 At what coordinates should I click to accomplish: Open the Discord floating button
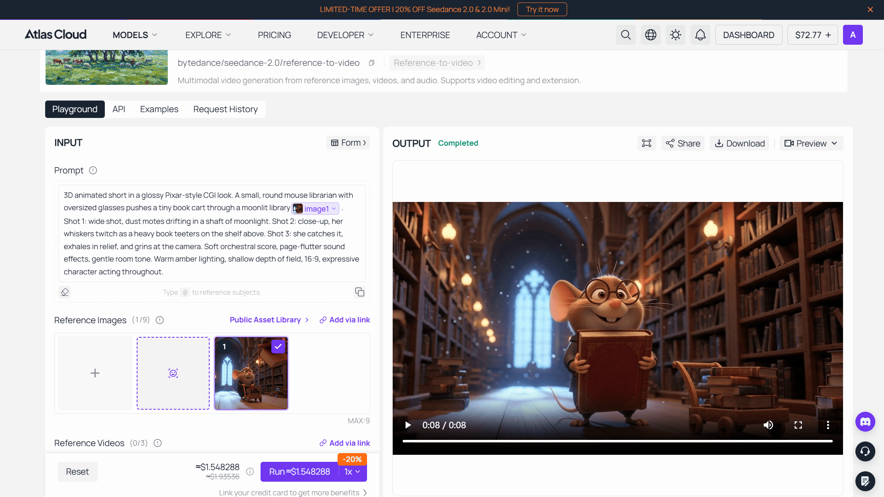tap(865, 422)
